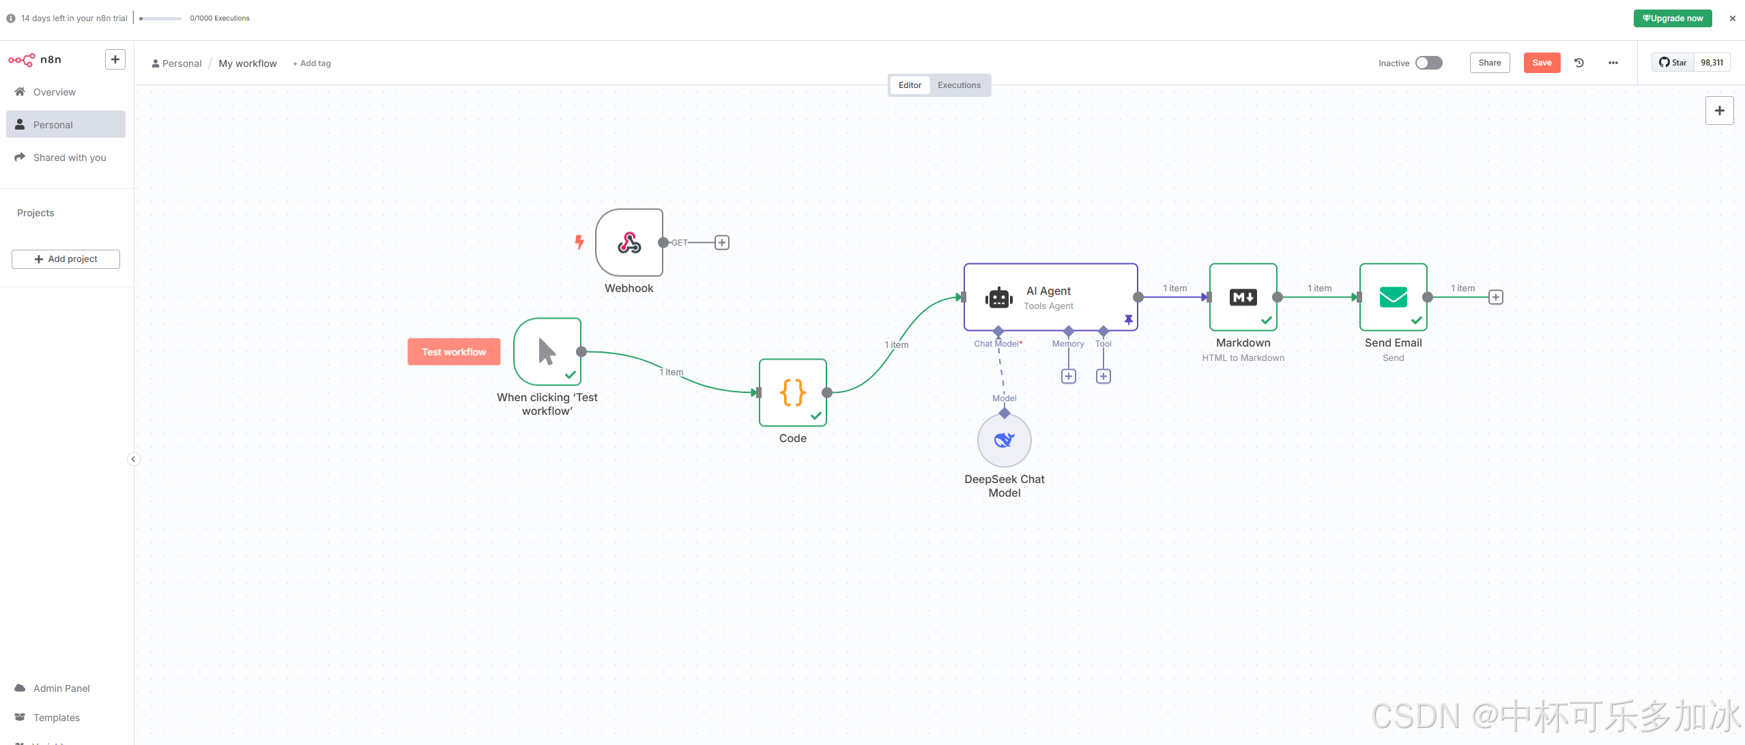This screenshot has height=745, width=1745.
Task: Open the DeepSeek Chat Model node
Action: [x=1004, y=441]
